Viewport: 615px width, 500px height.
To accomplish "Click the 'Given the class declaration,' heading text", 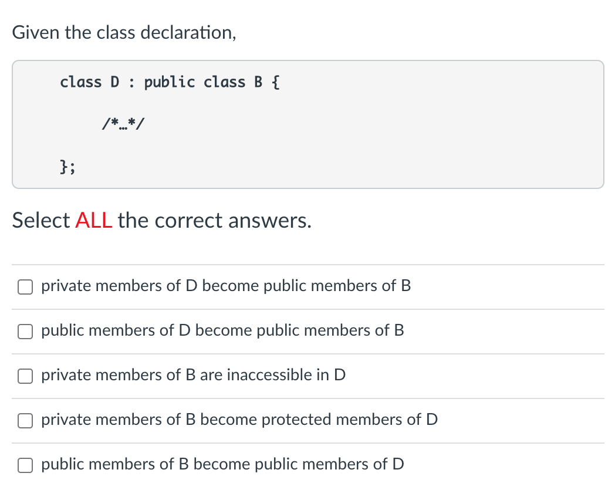I will [124, 32].
